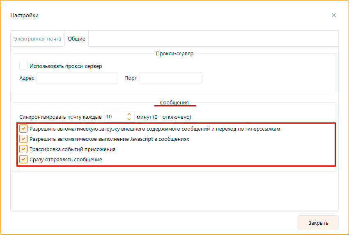Enable the Использовать прокси-сервер checkbox
This screenshot has width=349, height=235.
coord(23,66)
